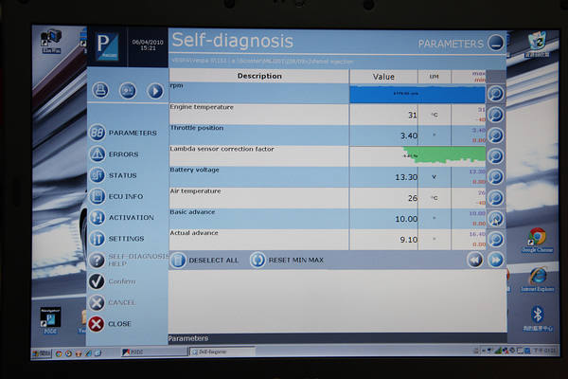Select the Engine temperature parameter row
Screen dimensions: 568x379
click(x=257, y=114)
